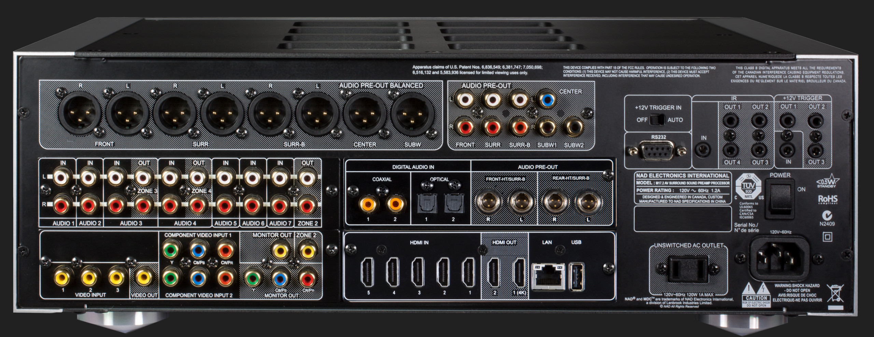The height and width of the screenshot is (337, 874).
Task: Flip the +12V TRIGGER IN OFF/AUTO switch
Action: pos(657,120)
